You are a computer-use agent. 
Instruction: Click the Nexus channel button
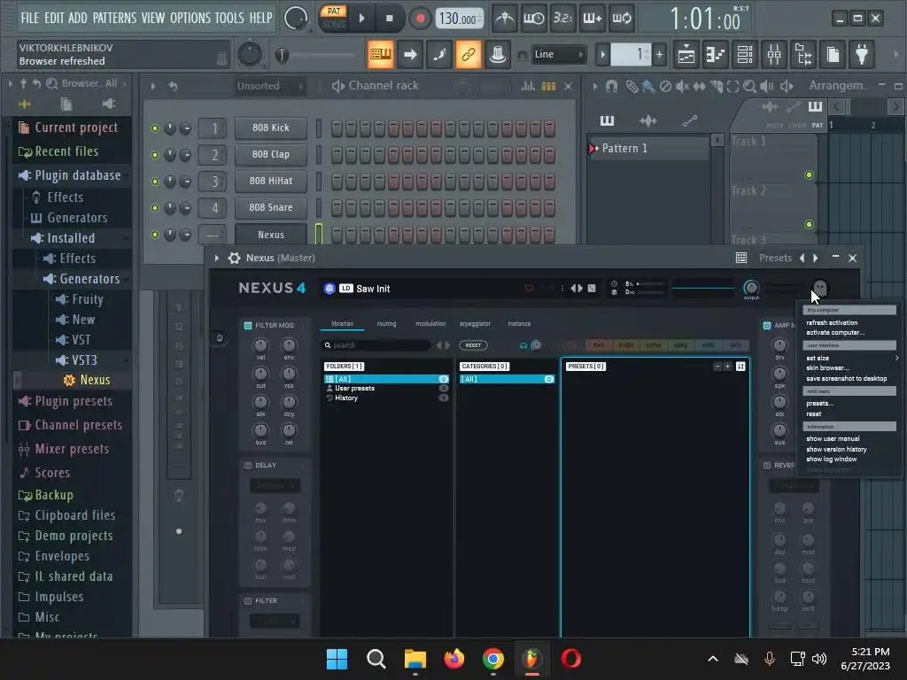pyautogui.click(x=271, y=235)
